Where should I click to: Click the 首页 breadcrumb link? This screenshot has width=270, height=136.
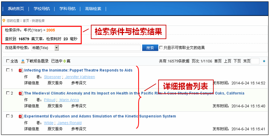coord(26,21)
